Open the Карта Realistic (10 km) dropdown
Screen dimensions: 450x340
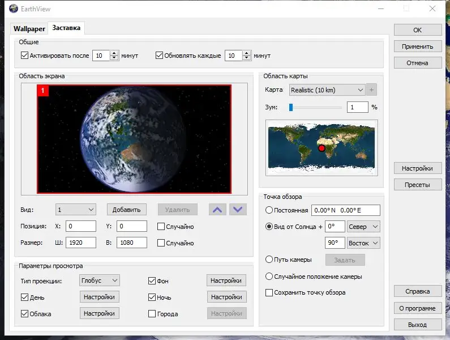coord(327,90)
